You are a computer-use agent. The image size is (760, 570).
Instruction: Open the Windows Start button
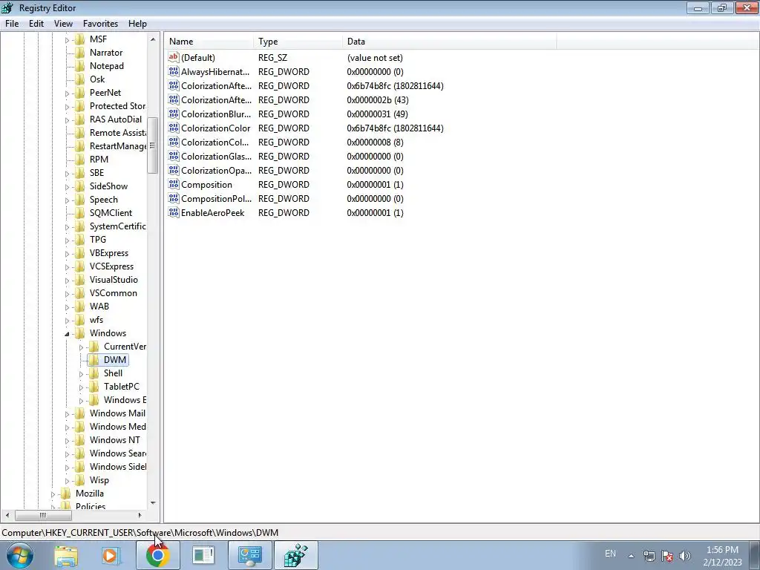pyautogui.click(x=20, y=555)
